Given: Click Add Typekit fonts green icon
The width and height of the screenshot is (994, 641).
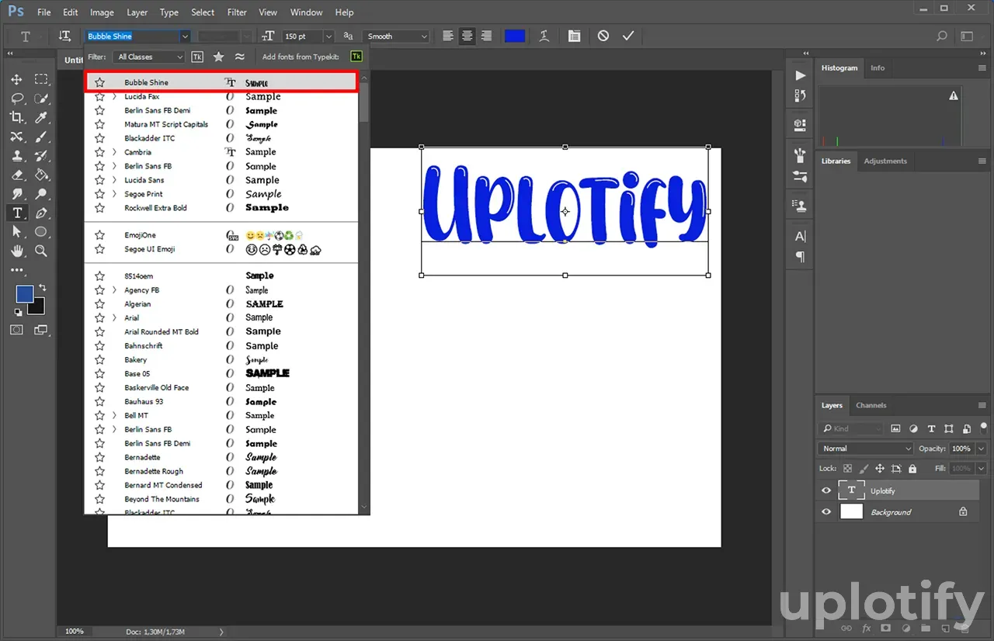Looking at the screenshot, I should point(356,57).
